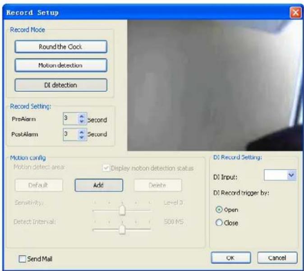Click the Default motion area button
The width and height of the screenshot is (304, 271).
(x=39, y=185)
